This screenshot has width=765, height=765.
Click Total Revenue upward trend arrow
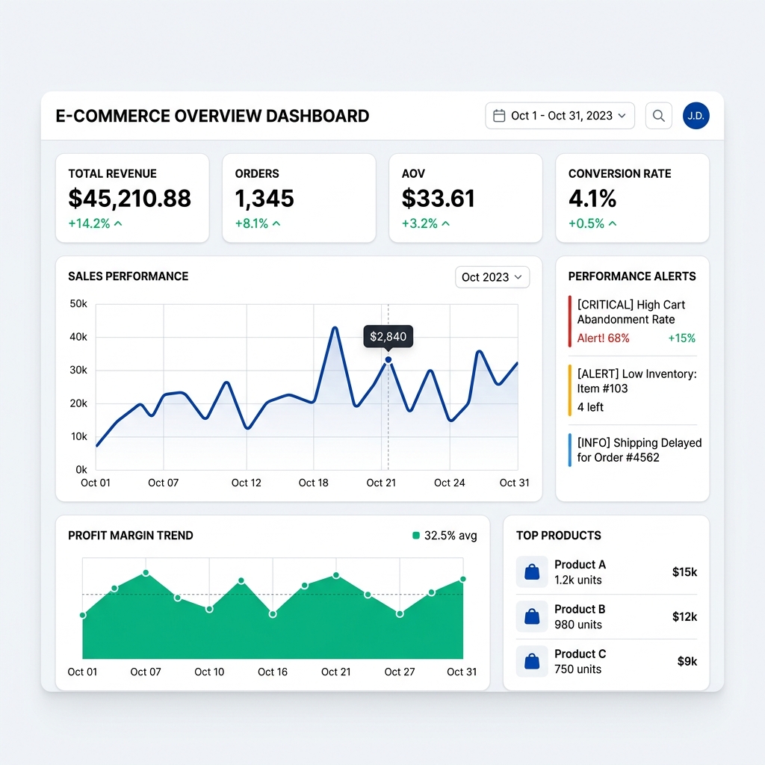click(x=118, y=223)
